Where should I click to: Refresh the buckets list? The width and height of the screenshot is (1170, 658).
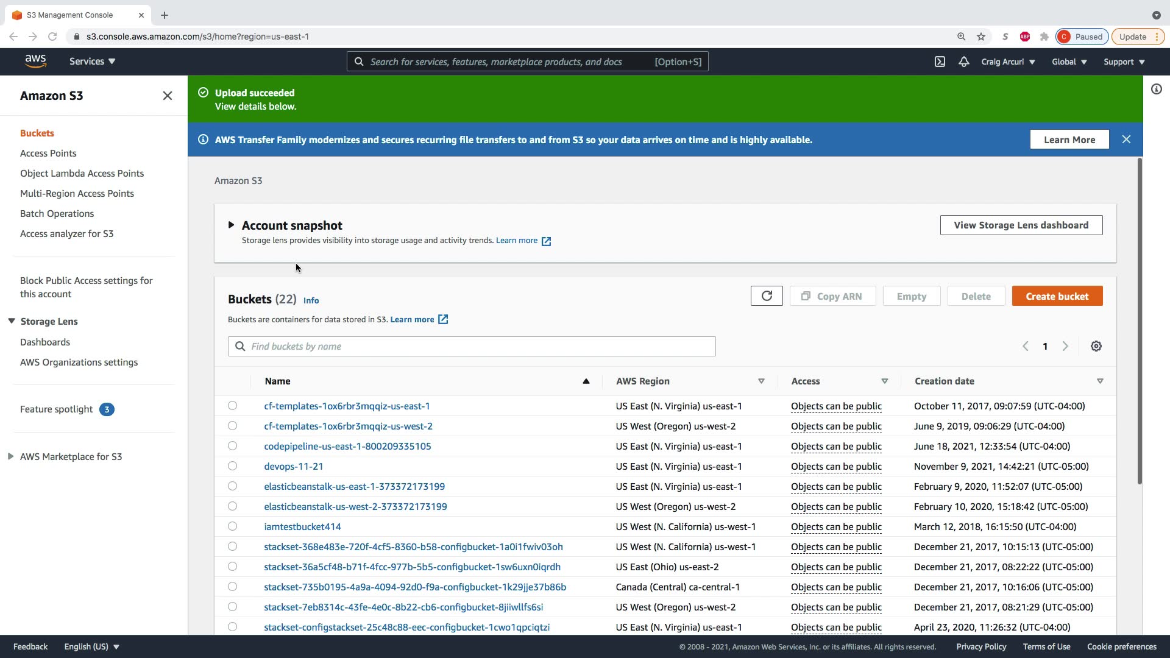point(767,296)
